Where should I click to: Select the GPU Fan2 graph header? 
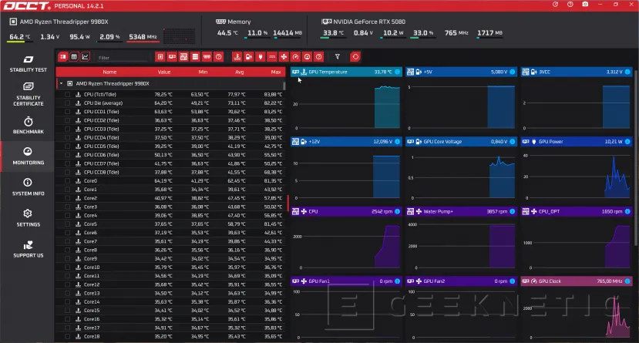click(461, 281)
